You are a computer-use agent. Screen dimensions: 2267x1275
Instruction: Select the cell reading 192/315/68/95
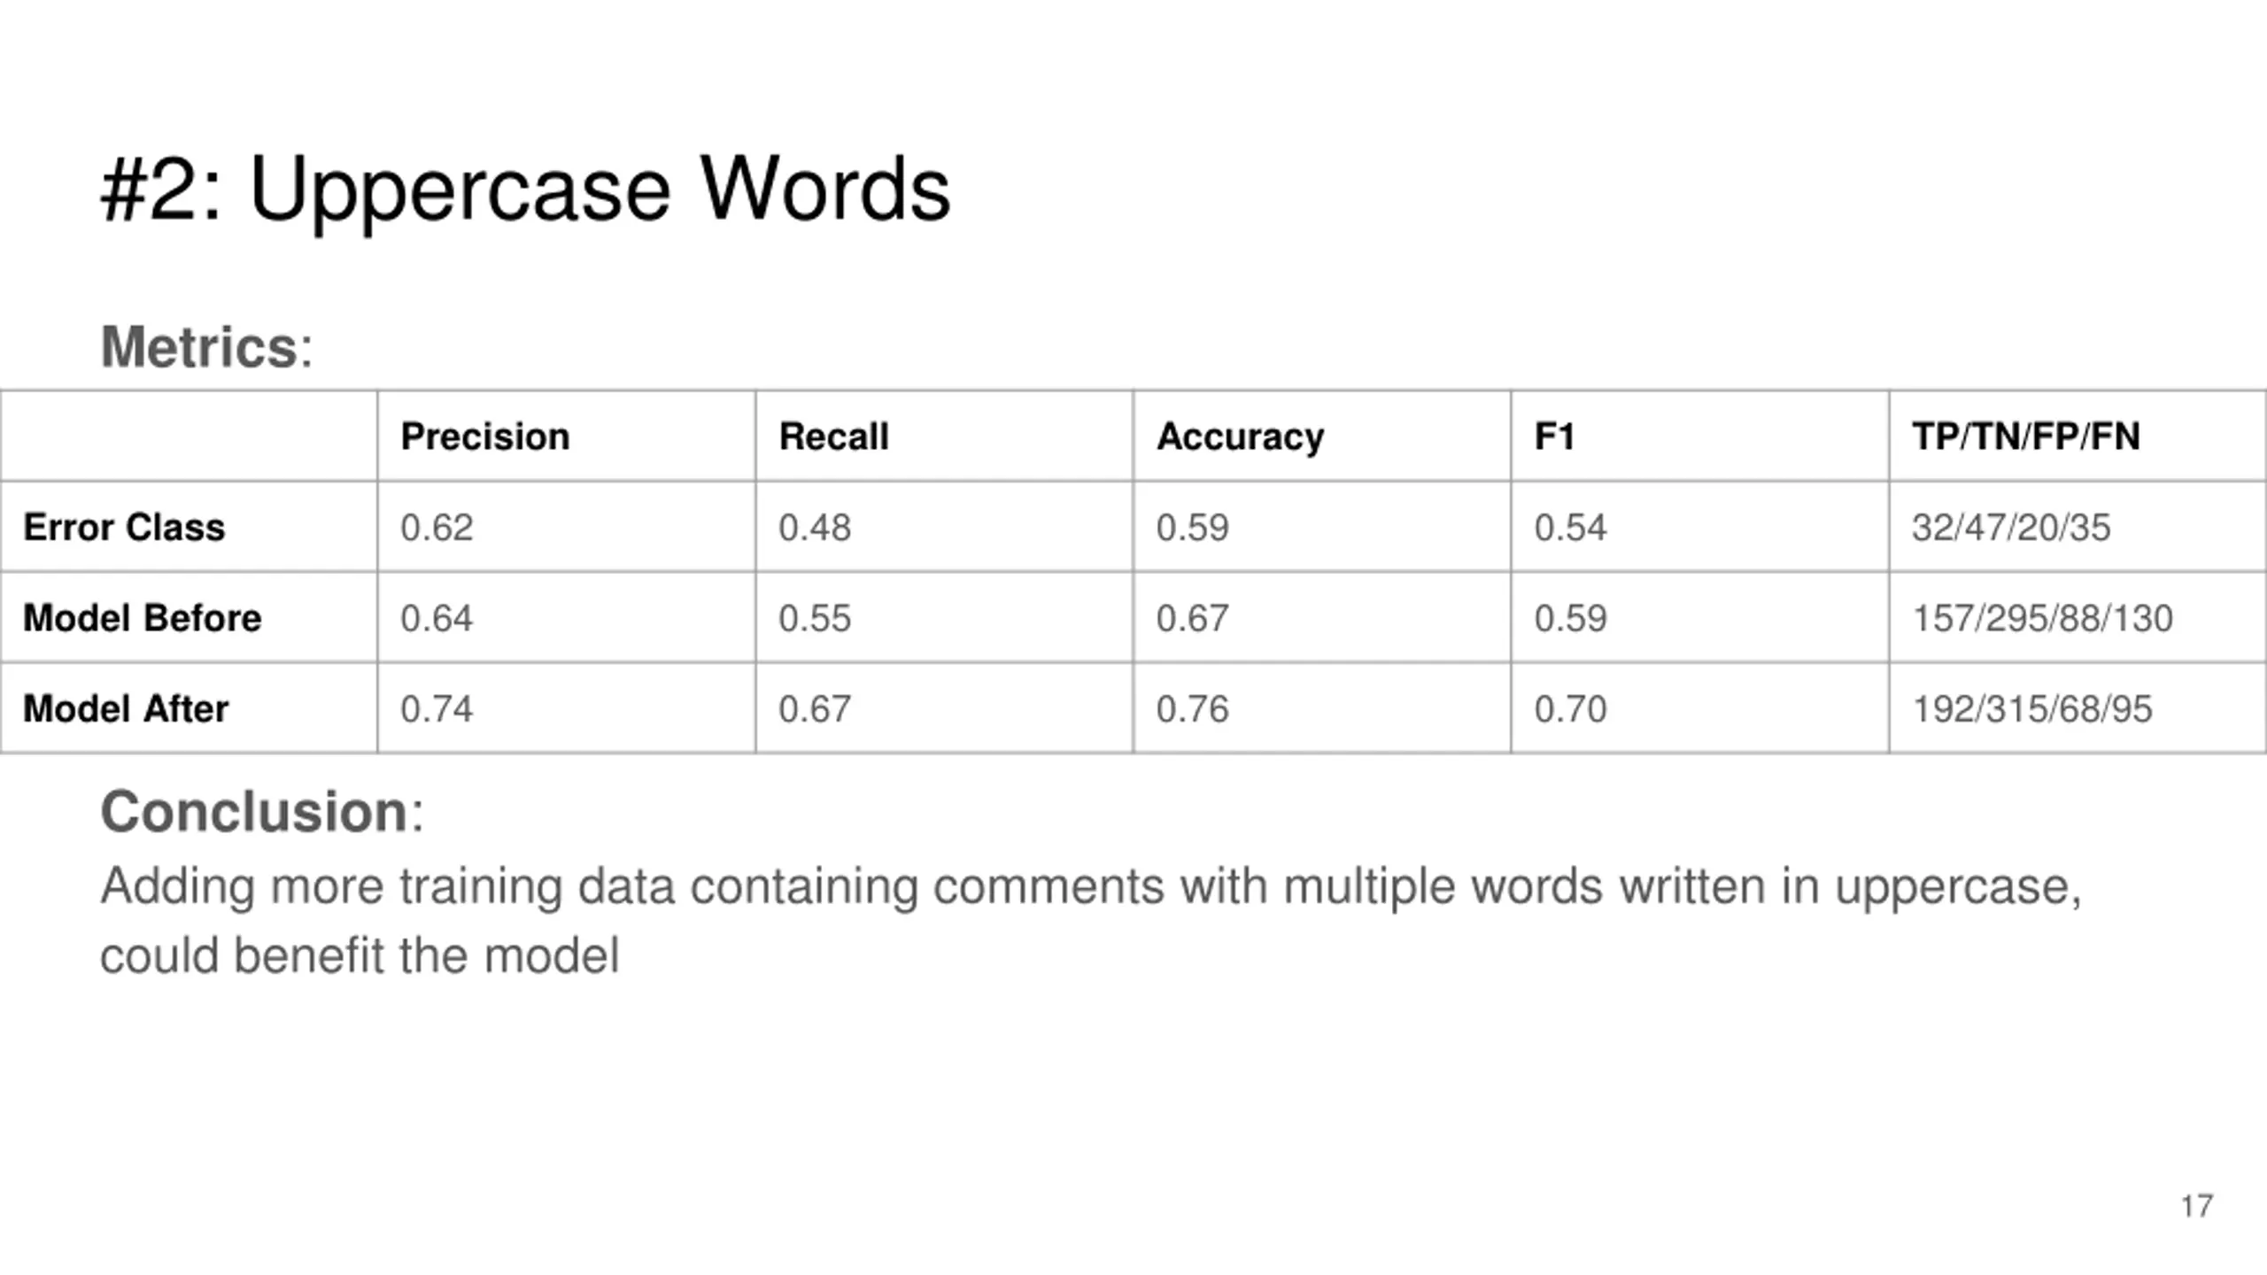(2032, 709)
